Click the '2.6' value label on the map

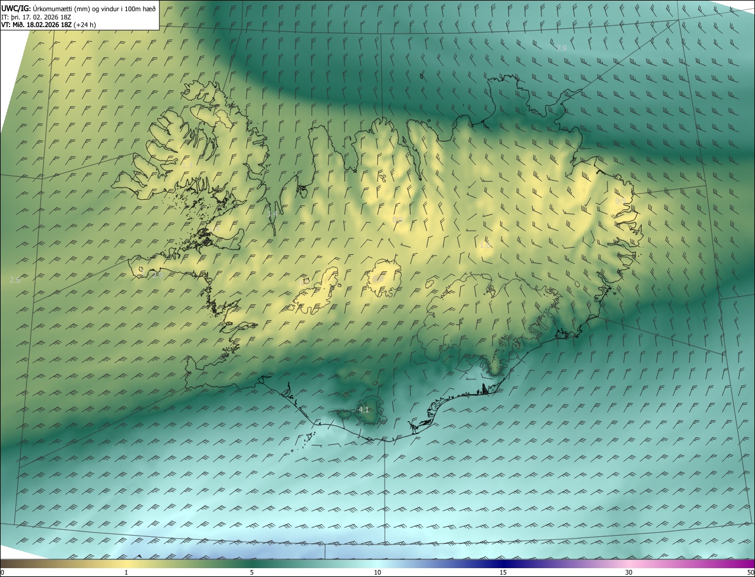pyautogui.click(x=15, y=280)
